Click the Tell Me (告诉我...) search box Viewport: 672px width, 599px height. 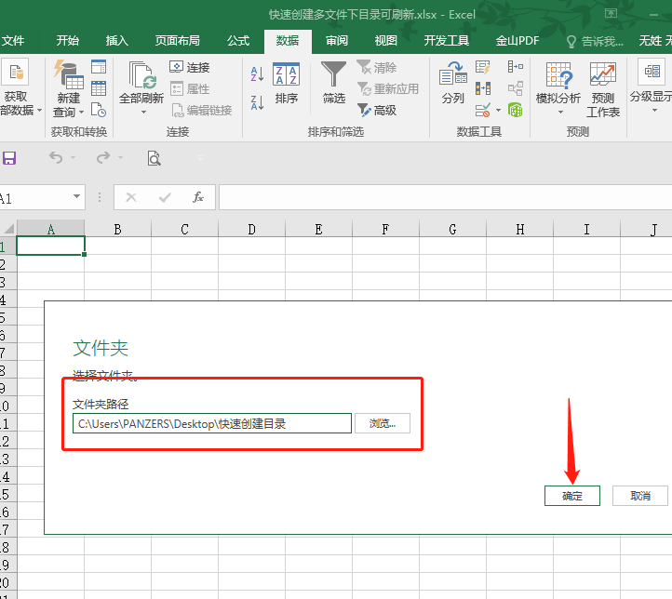click(x=595, y=42)
